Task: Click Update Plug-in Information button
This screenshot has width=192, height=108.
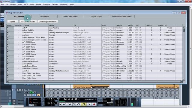Action: click(47, 22)
